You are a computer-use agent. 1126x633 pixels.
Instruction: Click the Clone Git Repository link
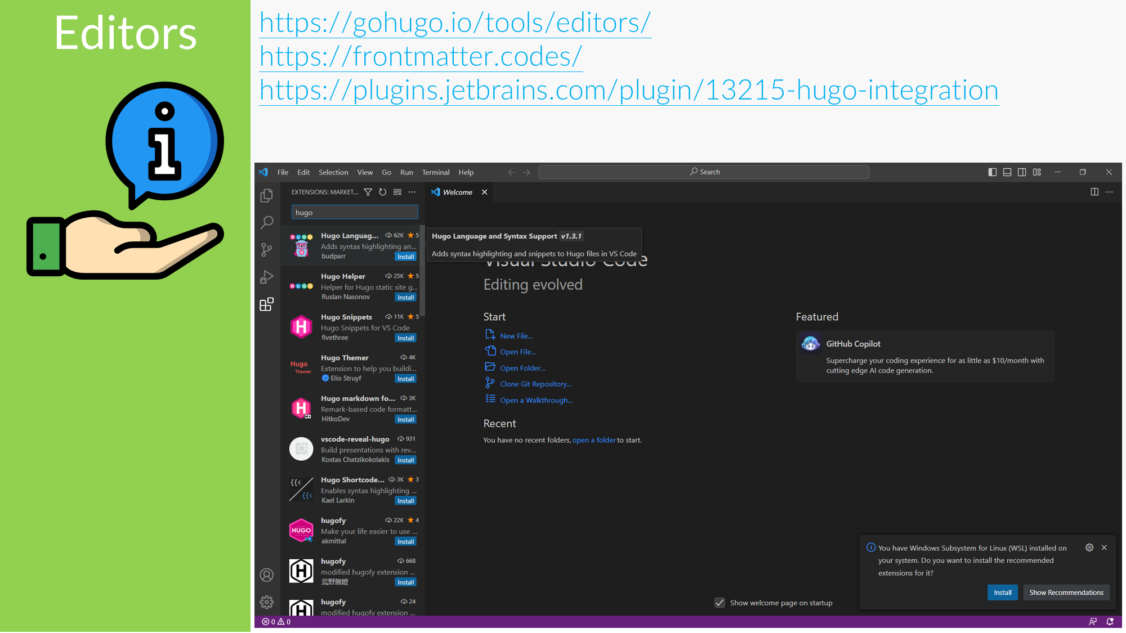pos(535,384)
